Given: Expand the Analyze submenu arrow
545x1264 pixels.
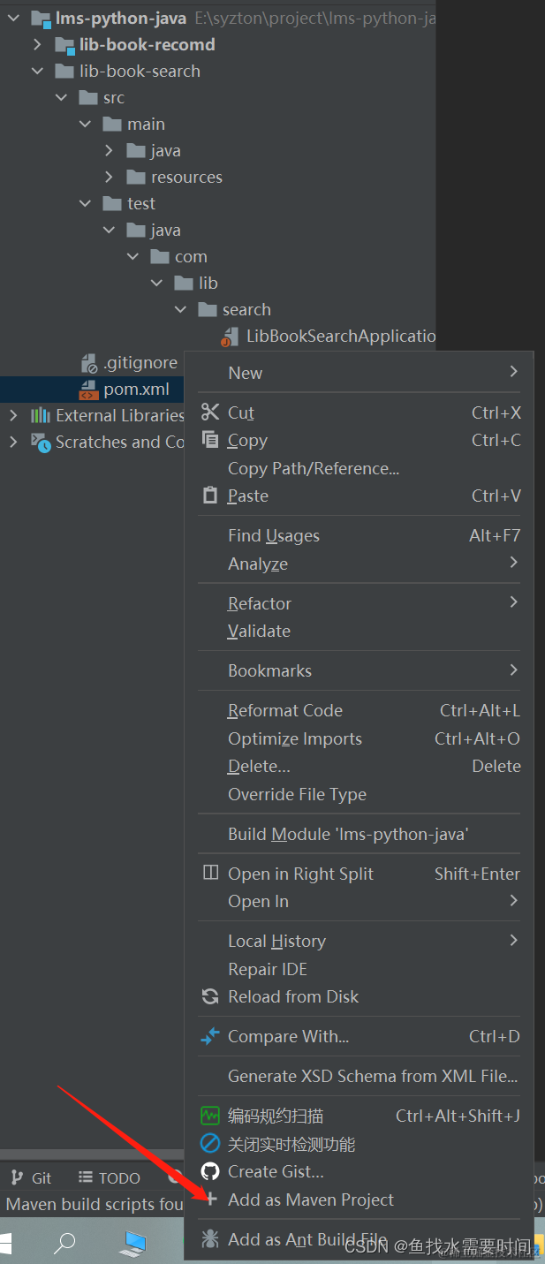Looking at the screenshot, I should point(513,562).
